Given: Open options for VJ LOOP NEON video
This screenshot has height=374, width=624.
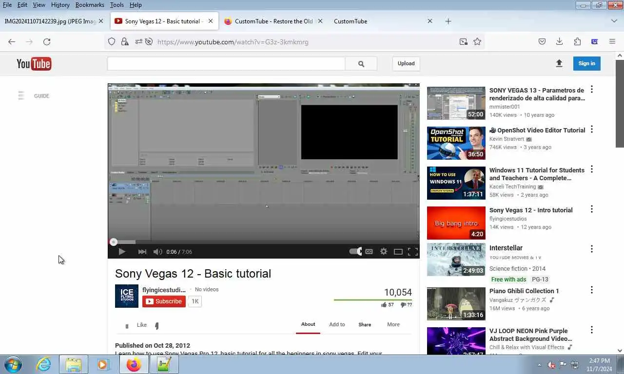Looking at the screenshot, I should point(592,330).
